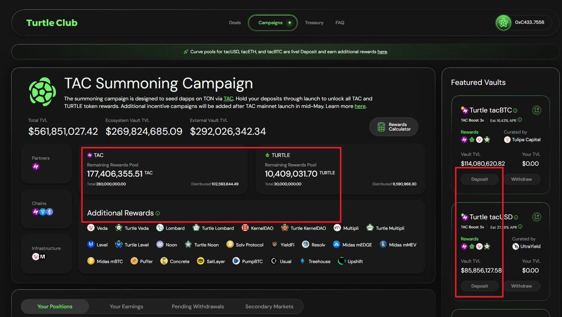Click the 'TAC Boost 3x' label

(473, 120)
